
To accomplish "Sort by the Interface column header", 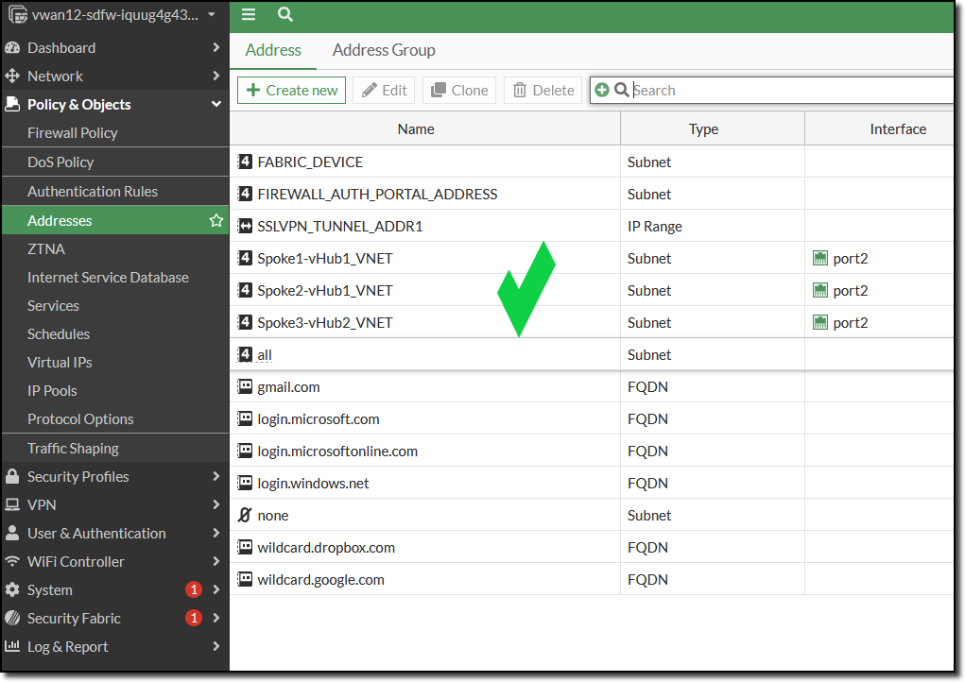I will (x=880, y=129).
